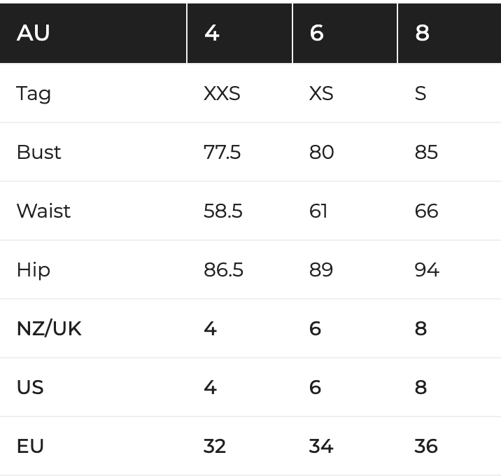Select the size 8 column header

click(449, 33)
